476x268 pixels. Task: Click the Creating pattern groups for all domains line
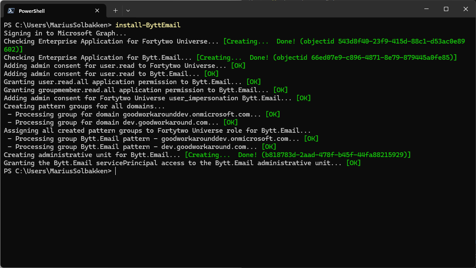point(84,106)
